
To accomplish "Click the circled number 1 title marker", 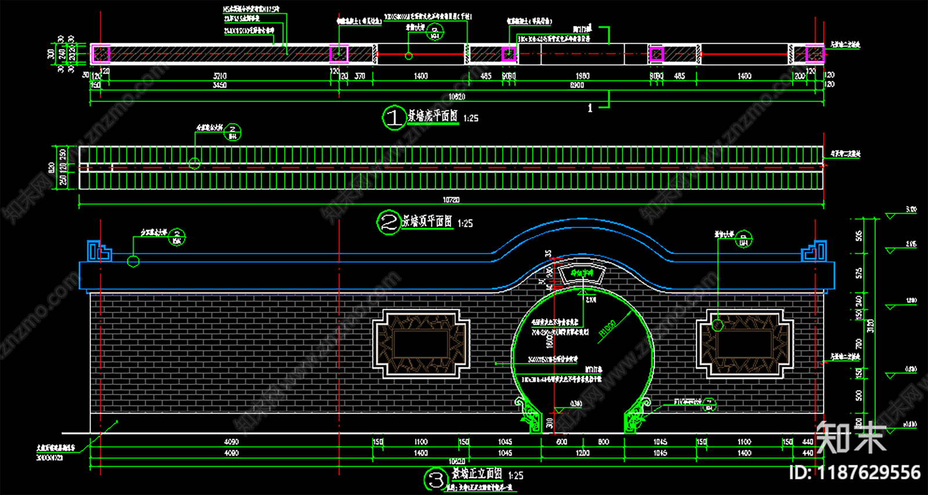I will coord(393,117).
